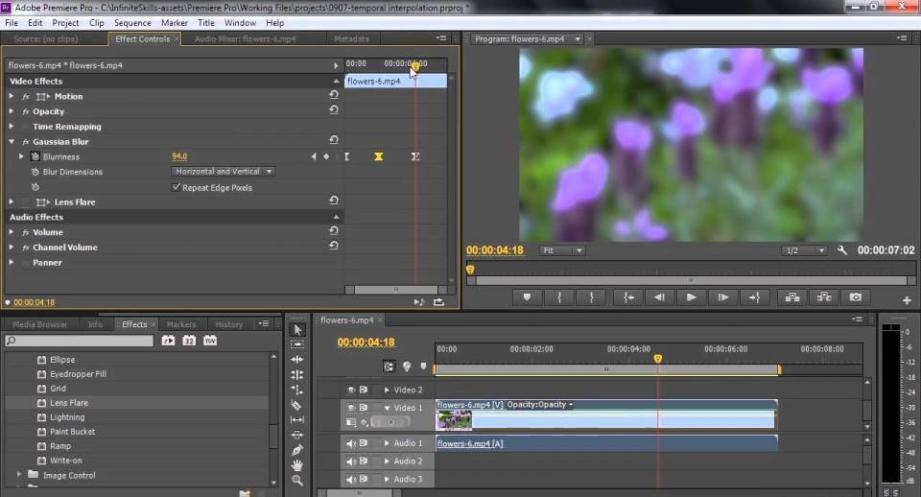Switch to the Media Browser tab
The width and height of the screenshot is (921, 497).
click(40, 324)
